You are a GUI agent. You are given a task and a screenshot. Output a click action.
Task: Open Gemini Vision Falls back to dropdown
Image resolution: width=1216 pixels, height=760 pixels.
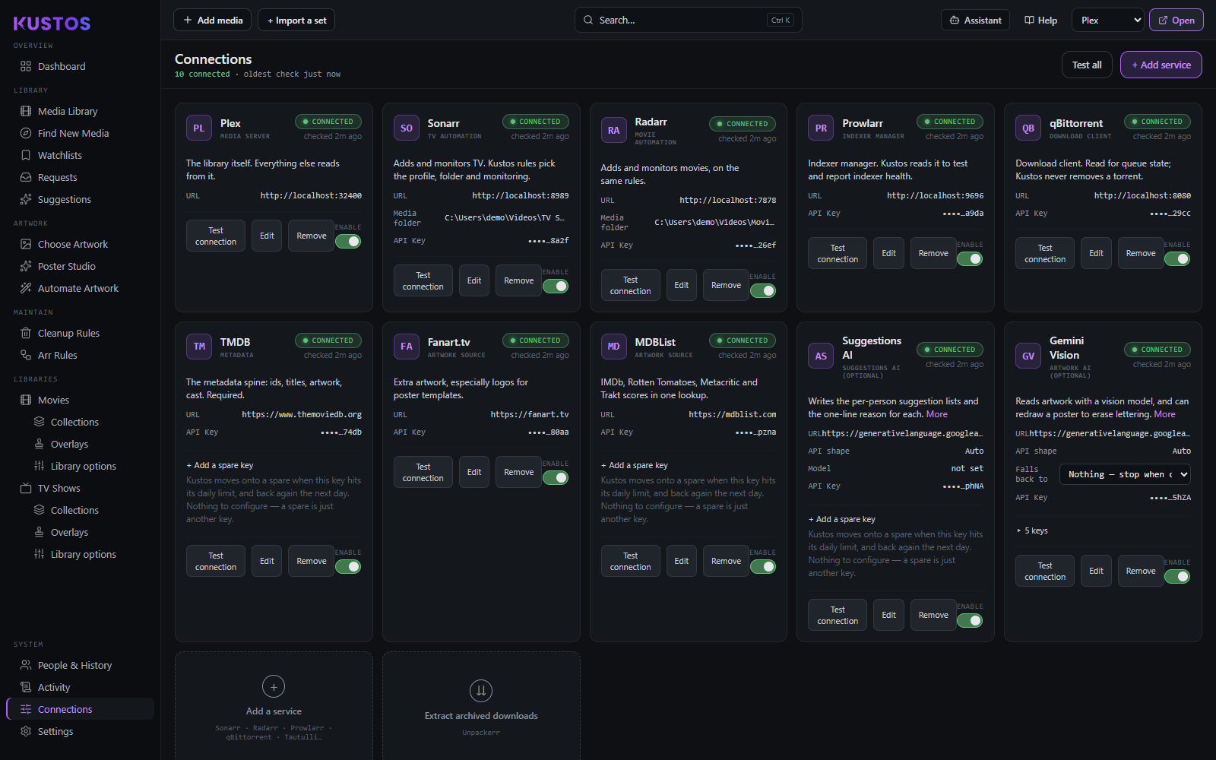coord(1125,474)
